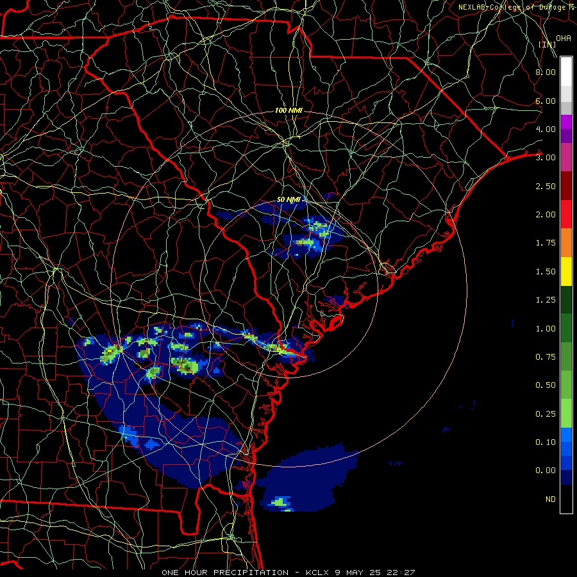Click the 4.00 legend value

tap(546, 129)
